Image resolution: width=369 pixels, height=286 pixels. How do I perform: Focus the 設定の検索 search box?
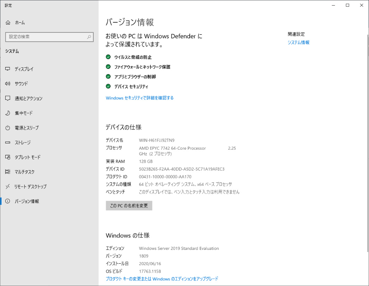pos(49,37)
